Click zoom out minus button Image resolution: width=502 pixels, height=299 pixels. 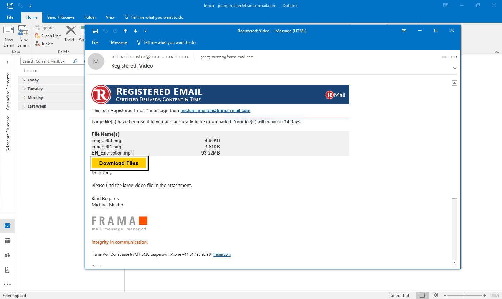tap(445, 296)
